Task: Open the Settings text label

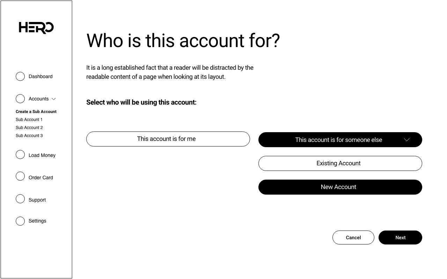Action: point(37,221)
